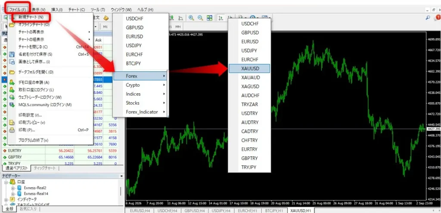The width and height of the screenshot is (441, 213).
Task: Open the ツール (T) menu
Action: click(x=98, y=9)
